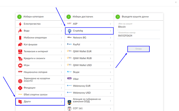Expand the Мобилни оператори chevron
The width and height of the screenshot is (179, 111).
pos(61,38)
